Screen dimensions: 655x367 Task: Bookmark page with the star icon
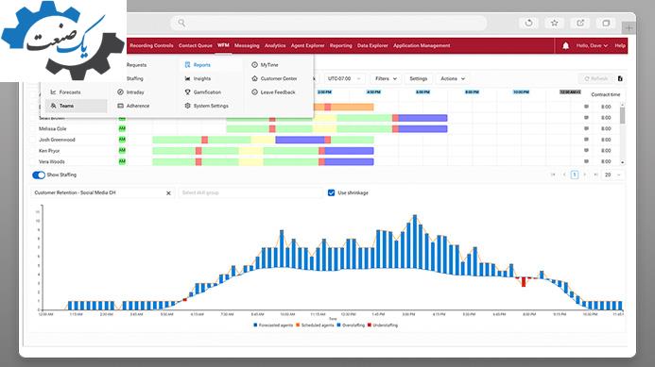pyautogui.click(x=554, y=23)
